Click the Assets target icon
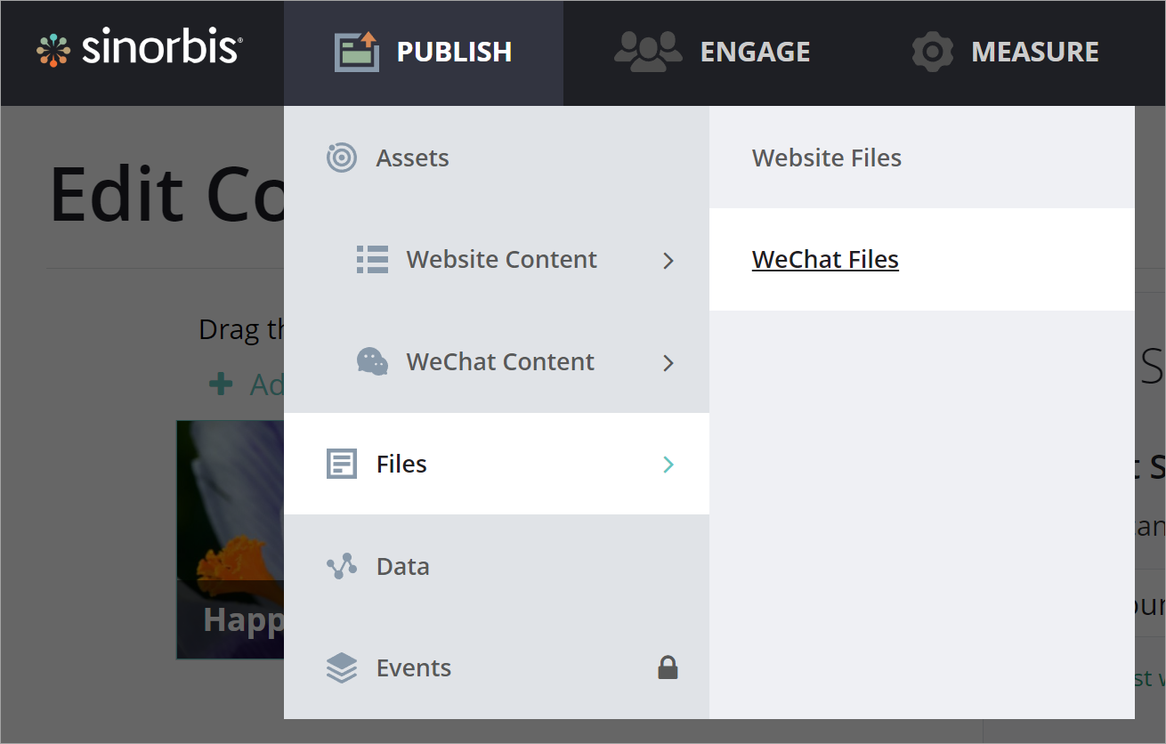The height and width of the screenshot is (744, 1166). pos(342,158)
